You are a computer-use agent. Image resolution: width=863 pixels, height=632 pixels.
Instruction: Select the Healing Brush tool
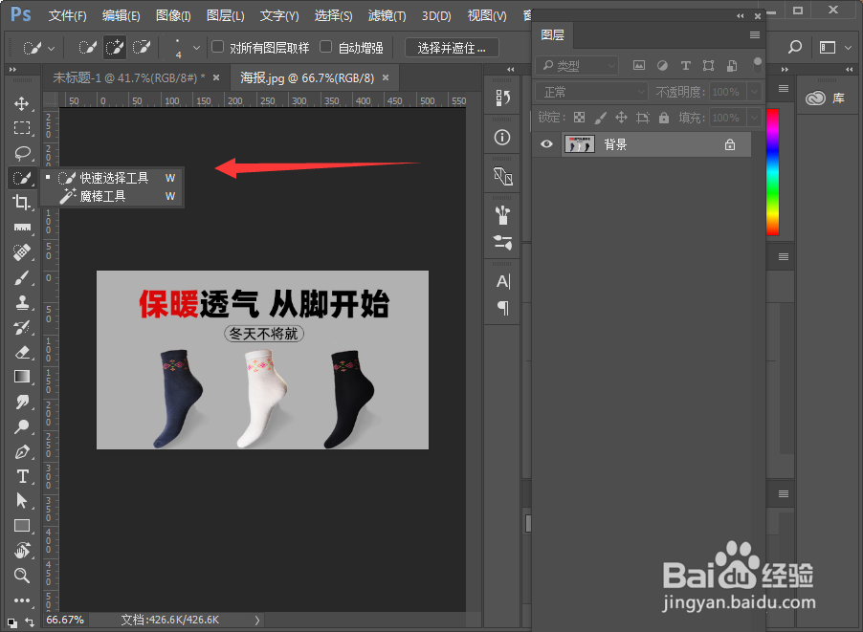point(22,251)
